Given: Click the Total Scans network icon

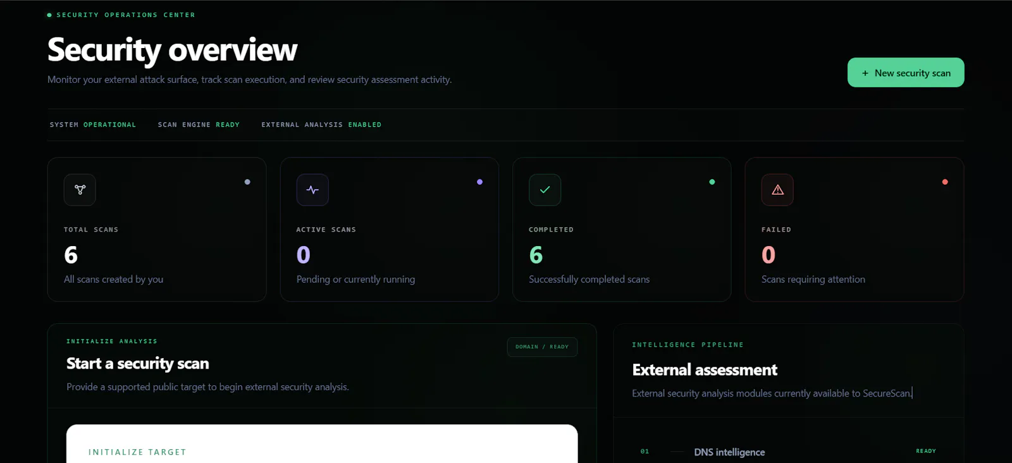Looking at the screenshot, I should (80, 190).
